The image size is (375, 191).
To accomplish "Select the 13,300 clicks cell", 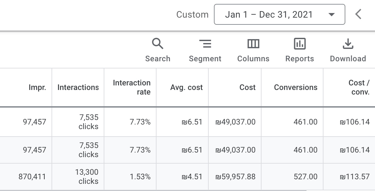I will tap(86, 177).
